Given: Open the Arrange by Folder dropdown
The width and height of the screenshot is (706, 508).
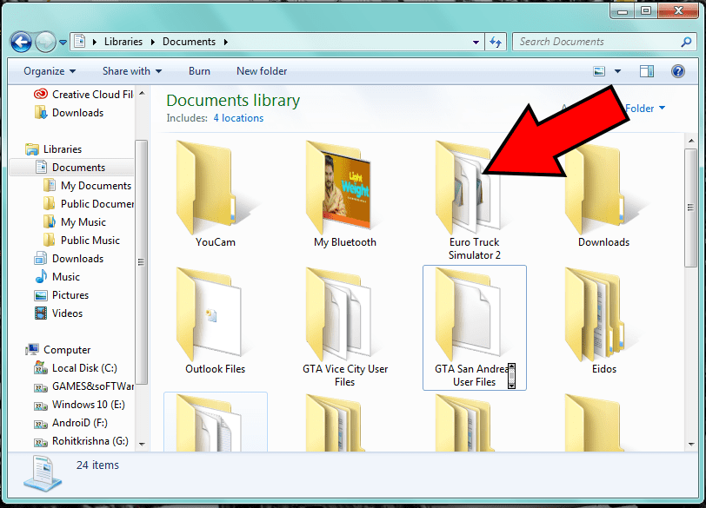Looking at the screenshot, I should point(645,109).
